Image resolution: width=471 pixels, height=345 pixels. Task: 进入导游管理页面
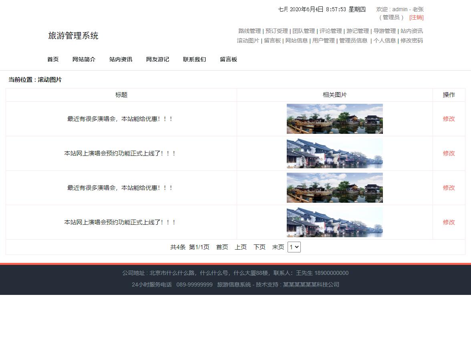[384, 31]
